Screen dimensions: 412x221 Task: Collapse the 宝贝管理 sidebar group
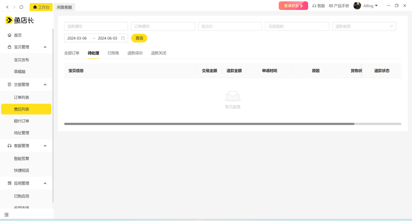coord(45,47)
